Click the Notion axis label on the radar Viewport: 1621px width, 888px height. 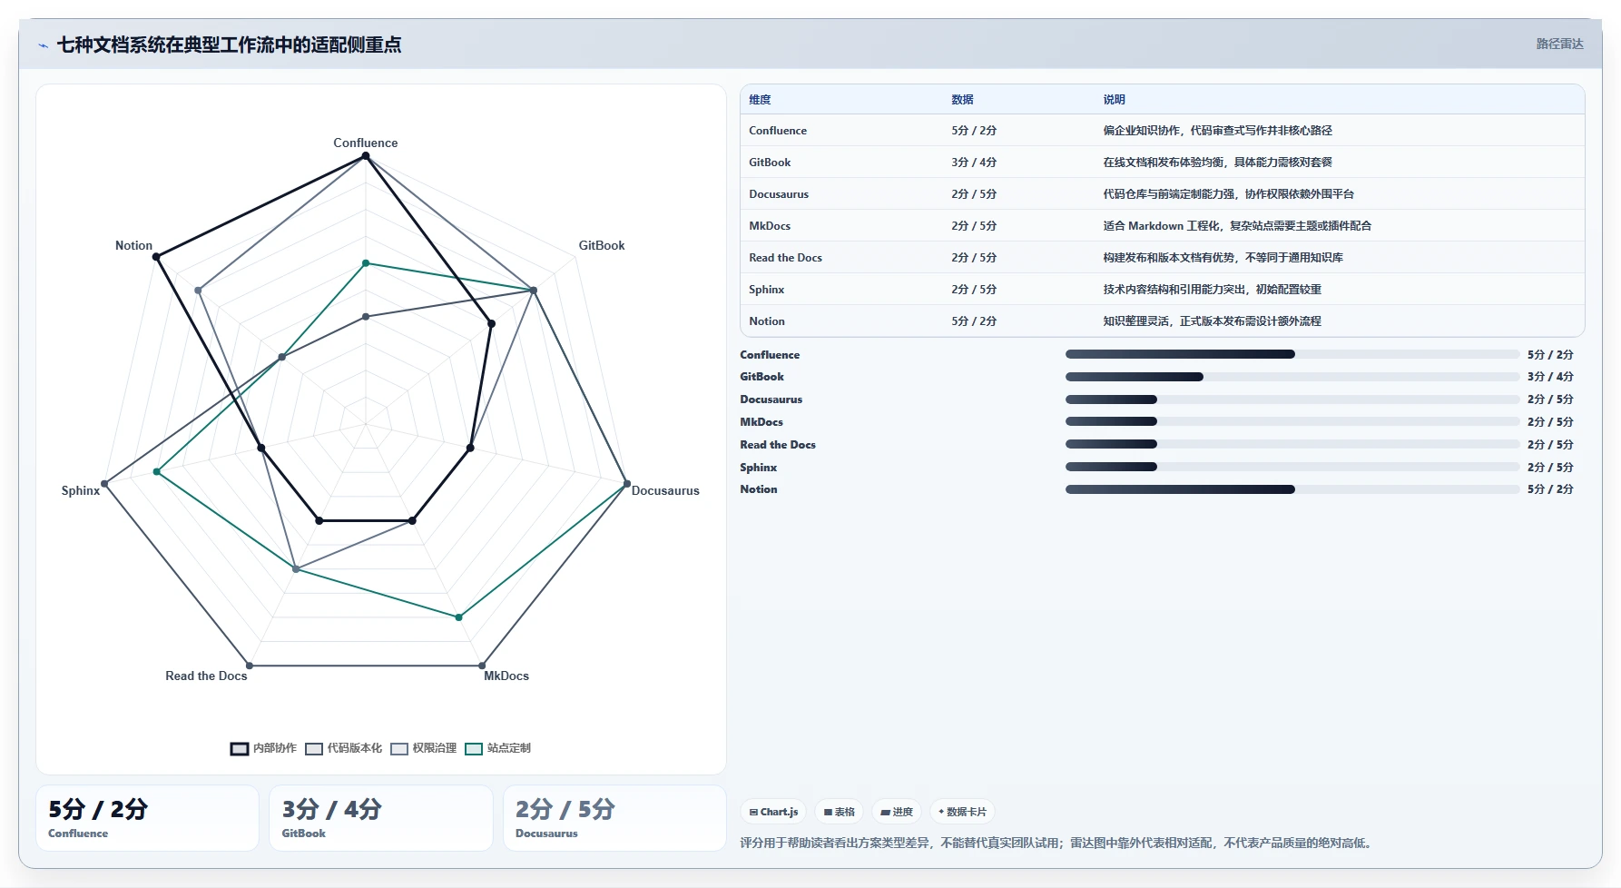(x=133, y=245)
